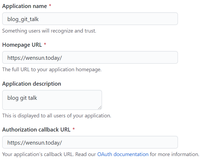
Task: Open the OAuth documentation link
Action: click(x=123, y=154)
